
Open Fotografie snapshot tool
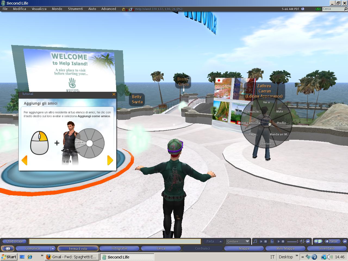click(x=119, y=248)
